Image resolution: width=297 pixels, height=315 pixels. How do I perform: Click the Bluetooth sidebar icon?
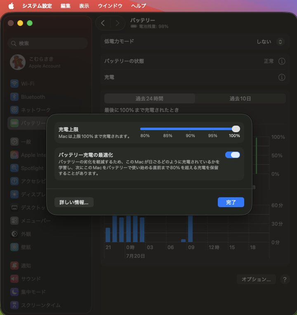coord(14,97)
